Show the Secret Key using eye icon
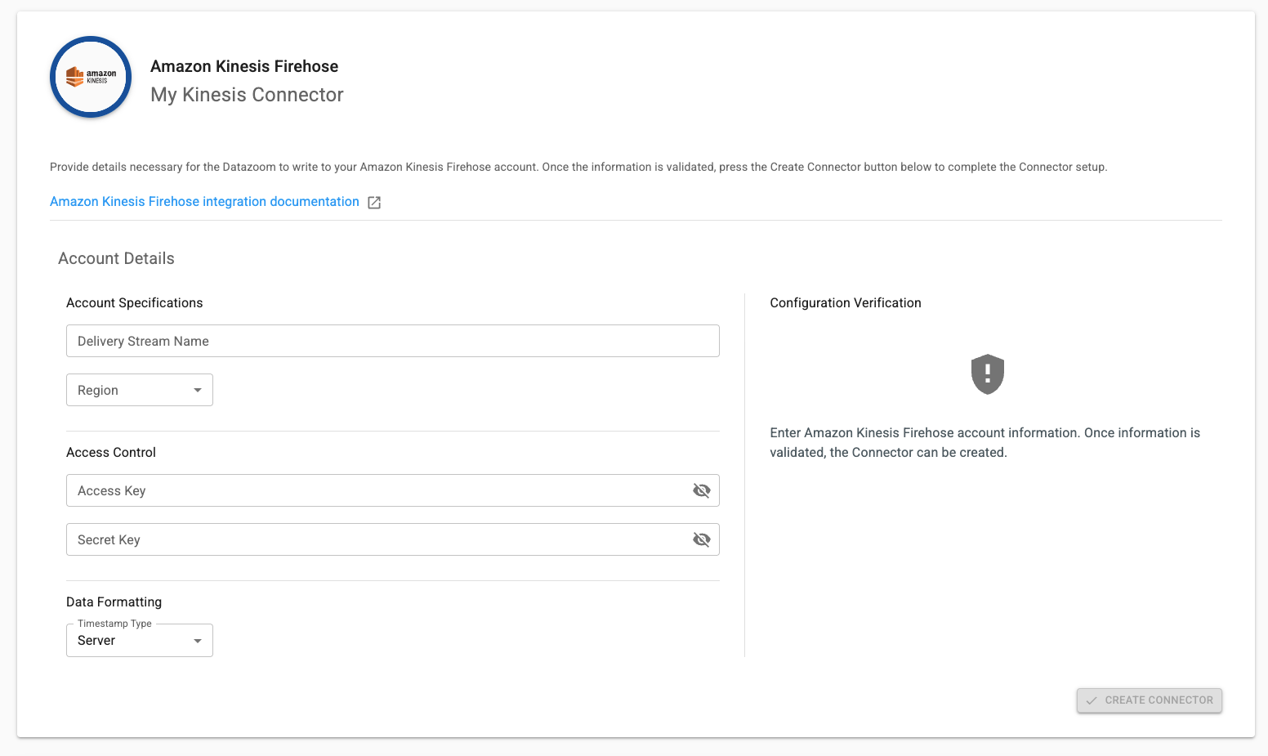Image resolution: width=1268 pixels, height=756 pixels. (701, 539)
